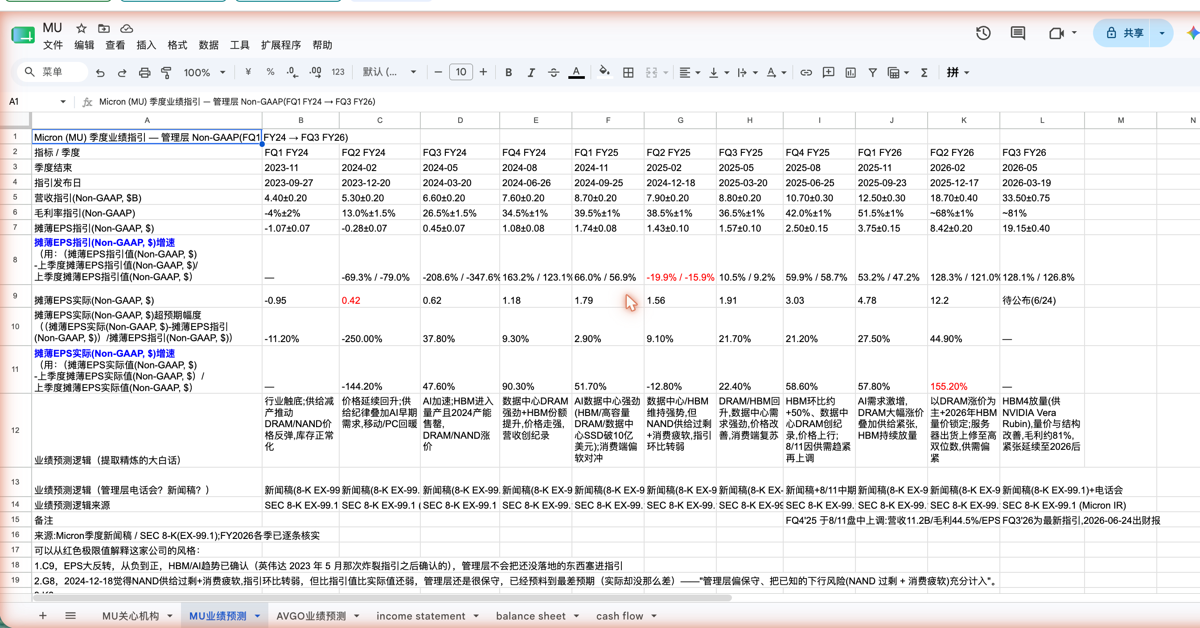This screenshot has width=1200, height=628.
Task: Open the comments panel icon
Action: coord(1017,33)
